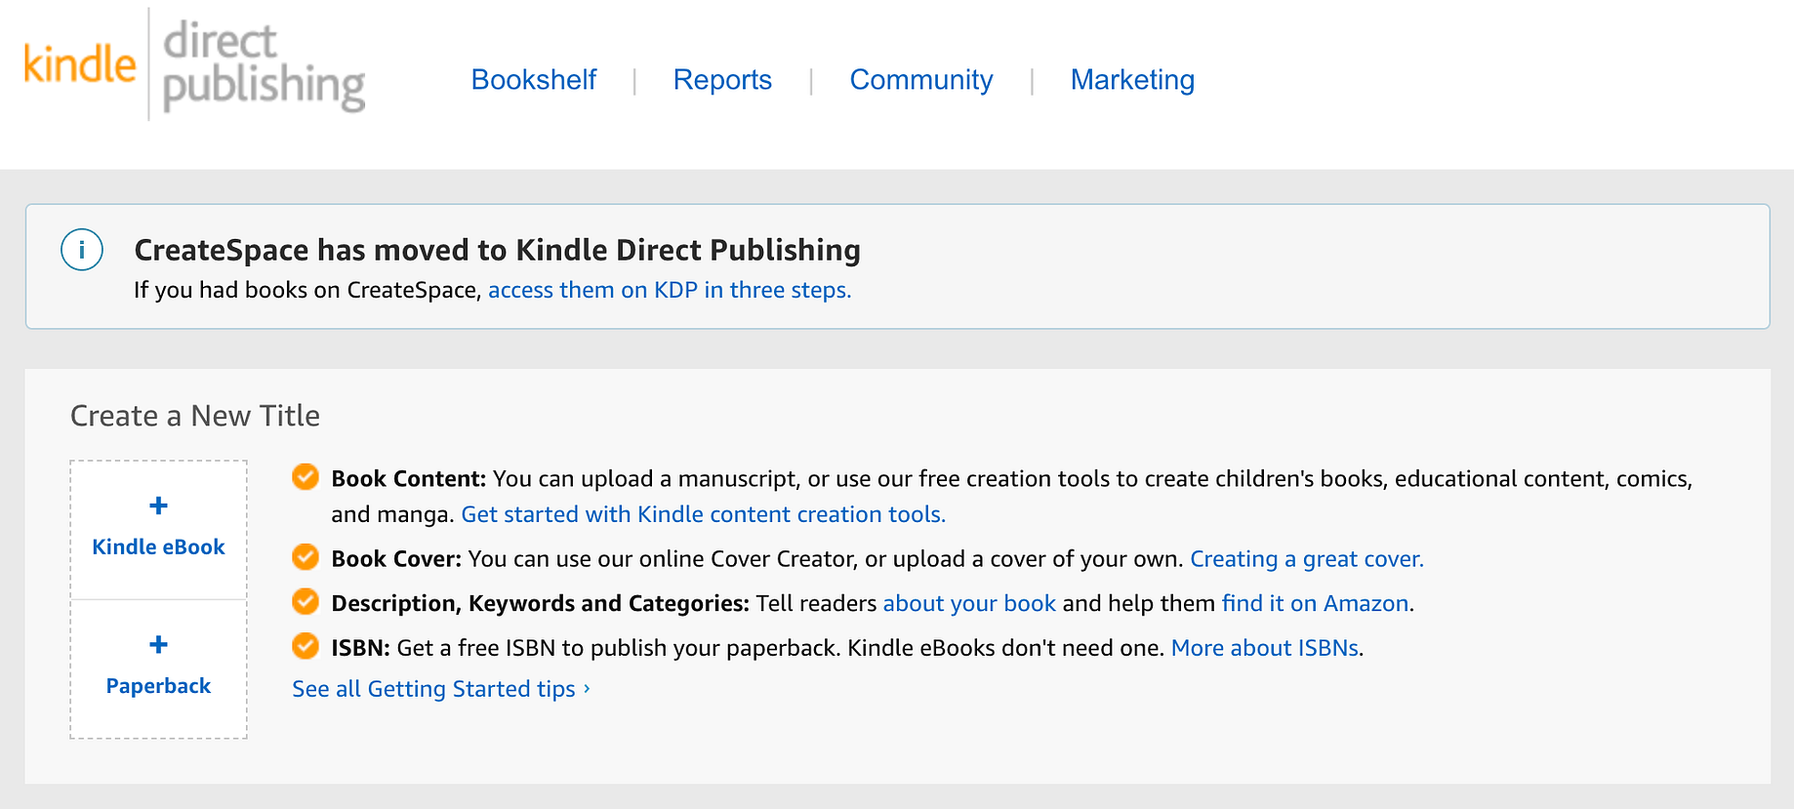Click the orange checkmark beside Description, Keywords

point(306,601)
